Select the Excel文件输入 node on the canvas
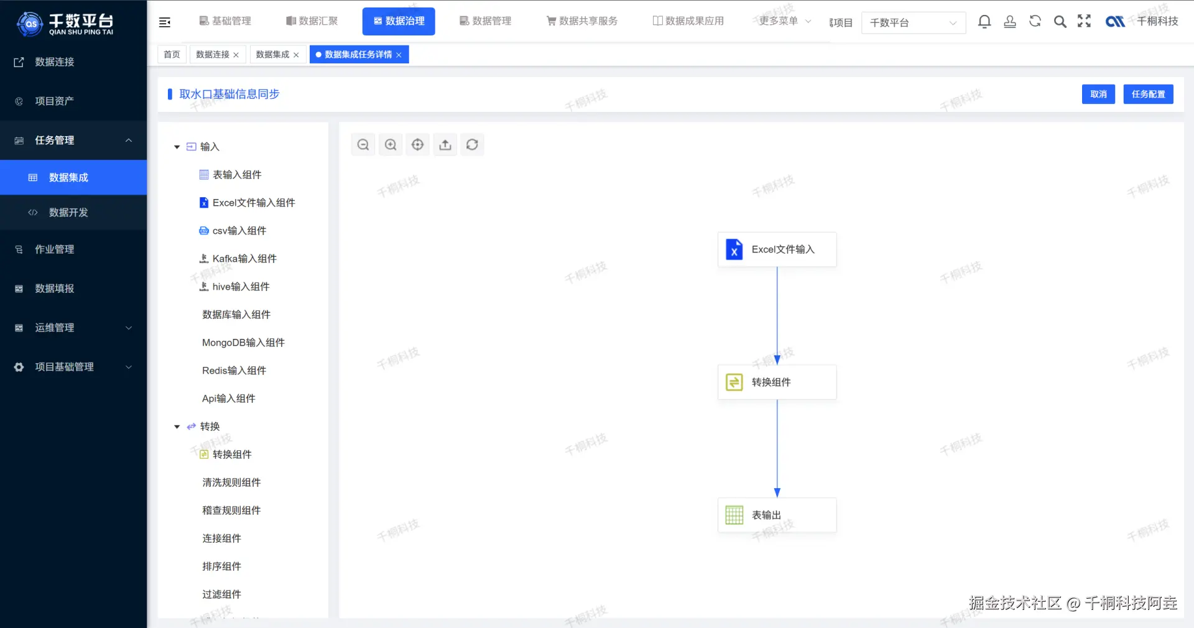The width and height of the screenshot is (1194, 628). 777,249
